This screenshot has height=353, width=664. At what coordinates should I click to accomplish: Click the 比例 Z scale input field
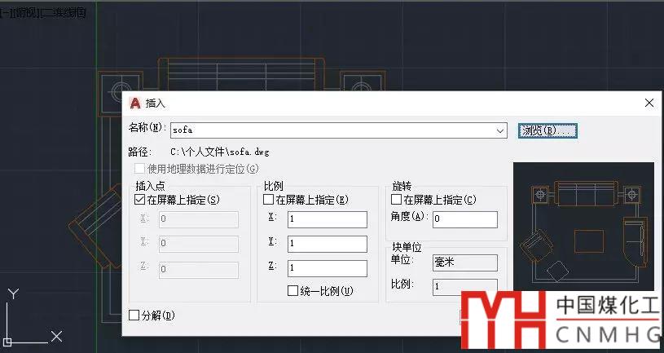(328, 269)
